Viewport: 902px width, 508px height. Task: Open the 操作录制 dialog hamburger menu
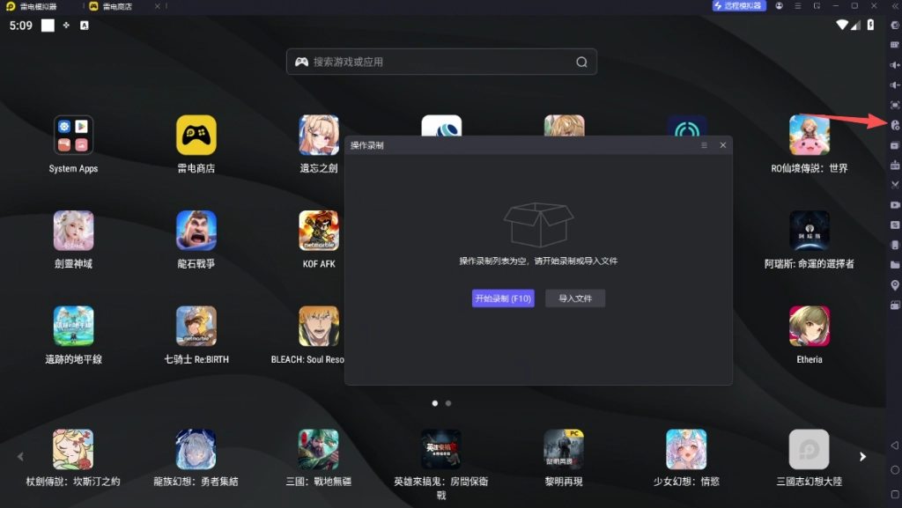click(x=704, y=145)
